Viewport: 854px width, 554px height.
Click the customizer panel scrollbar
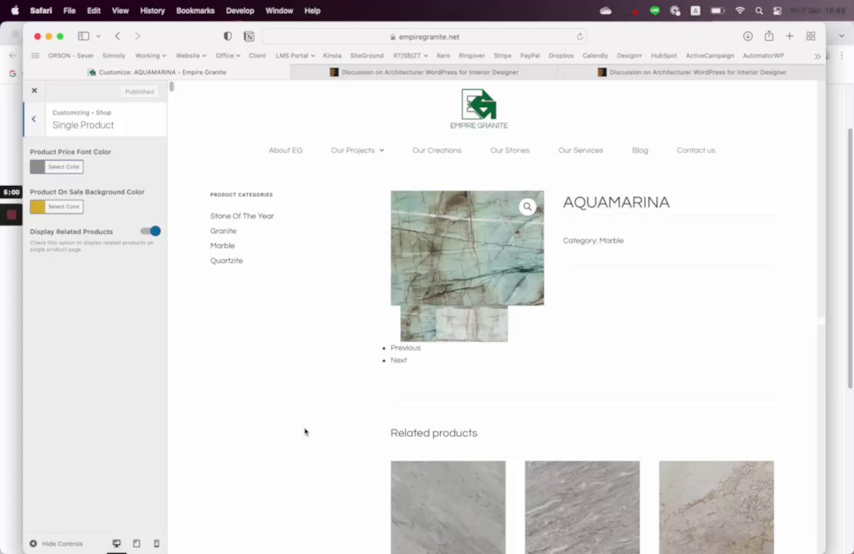[x=172, y=87]
